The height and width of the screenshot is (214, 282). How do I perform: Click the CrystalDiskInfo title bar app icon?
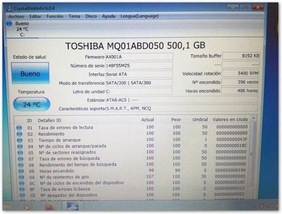coord(9,8)
